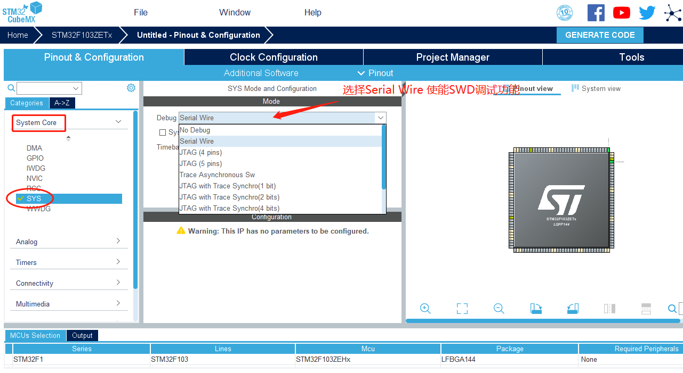Open the File menu

[x=141, y=12]
